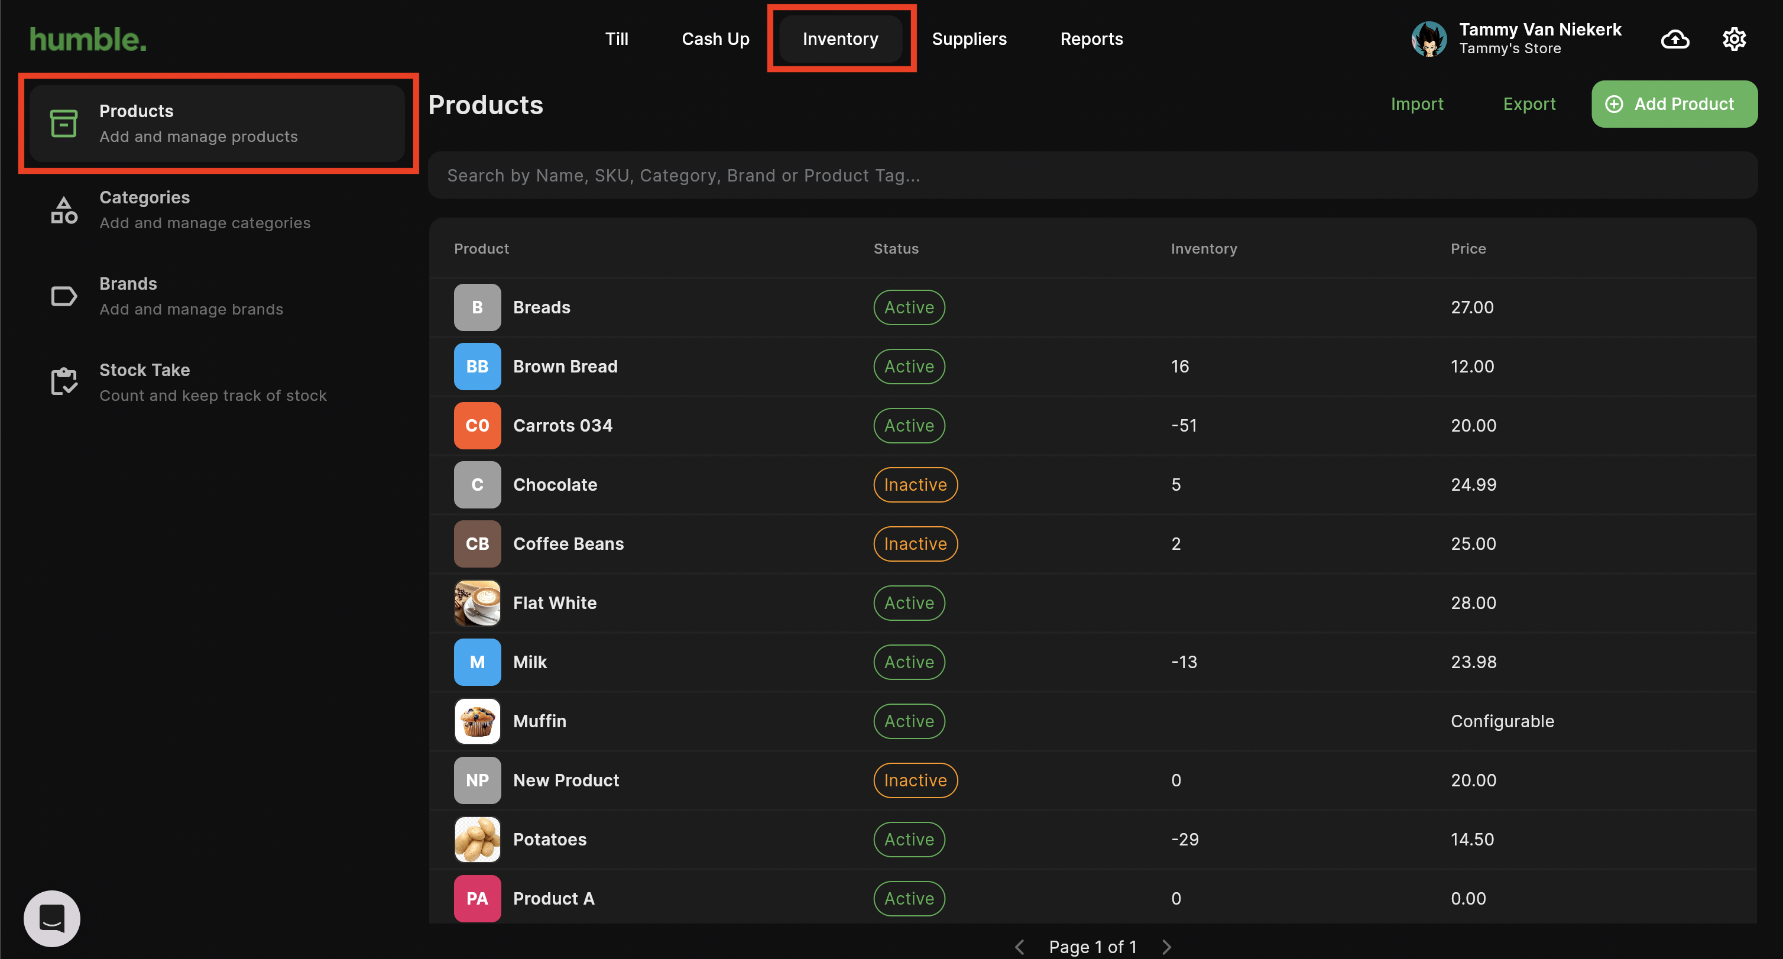1783x959 pixels.
Task: Click the humble. logo
Action: tap(88, 40)
